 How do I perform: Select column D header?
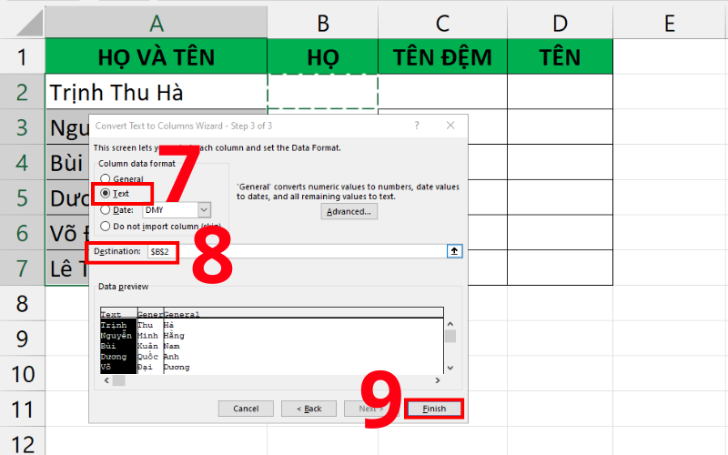560,23
